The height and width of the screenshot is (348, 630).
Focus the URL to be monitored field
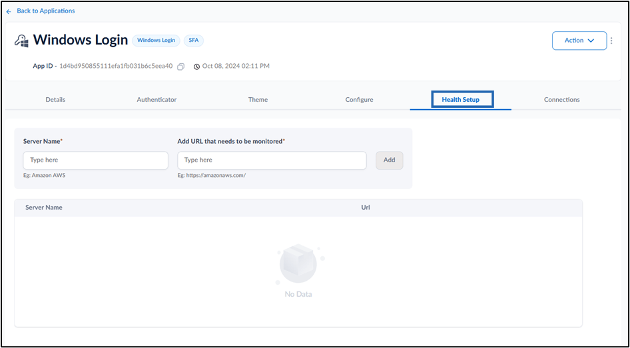[x=272, y=160]
